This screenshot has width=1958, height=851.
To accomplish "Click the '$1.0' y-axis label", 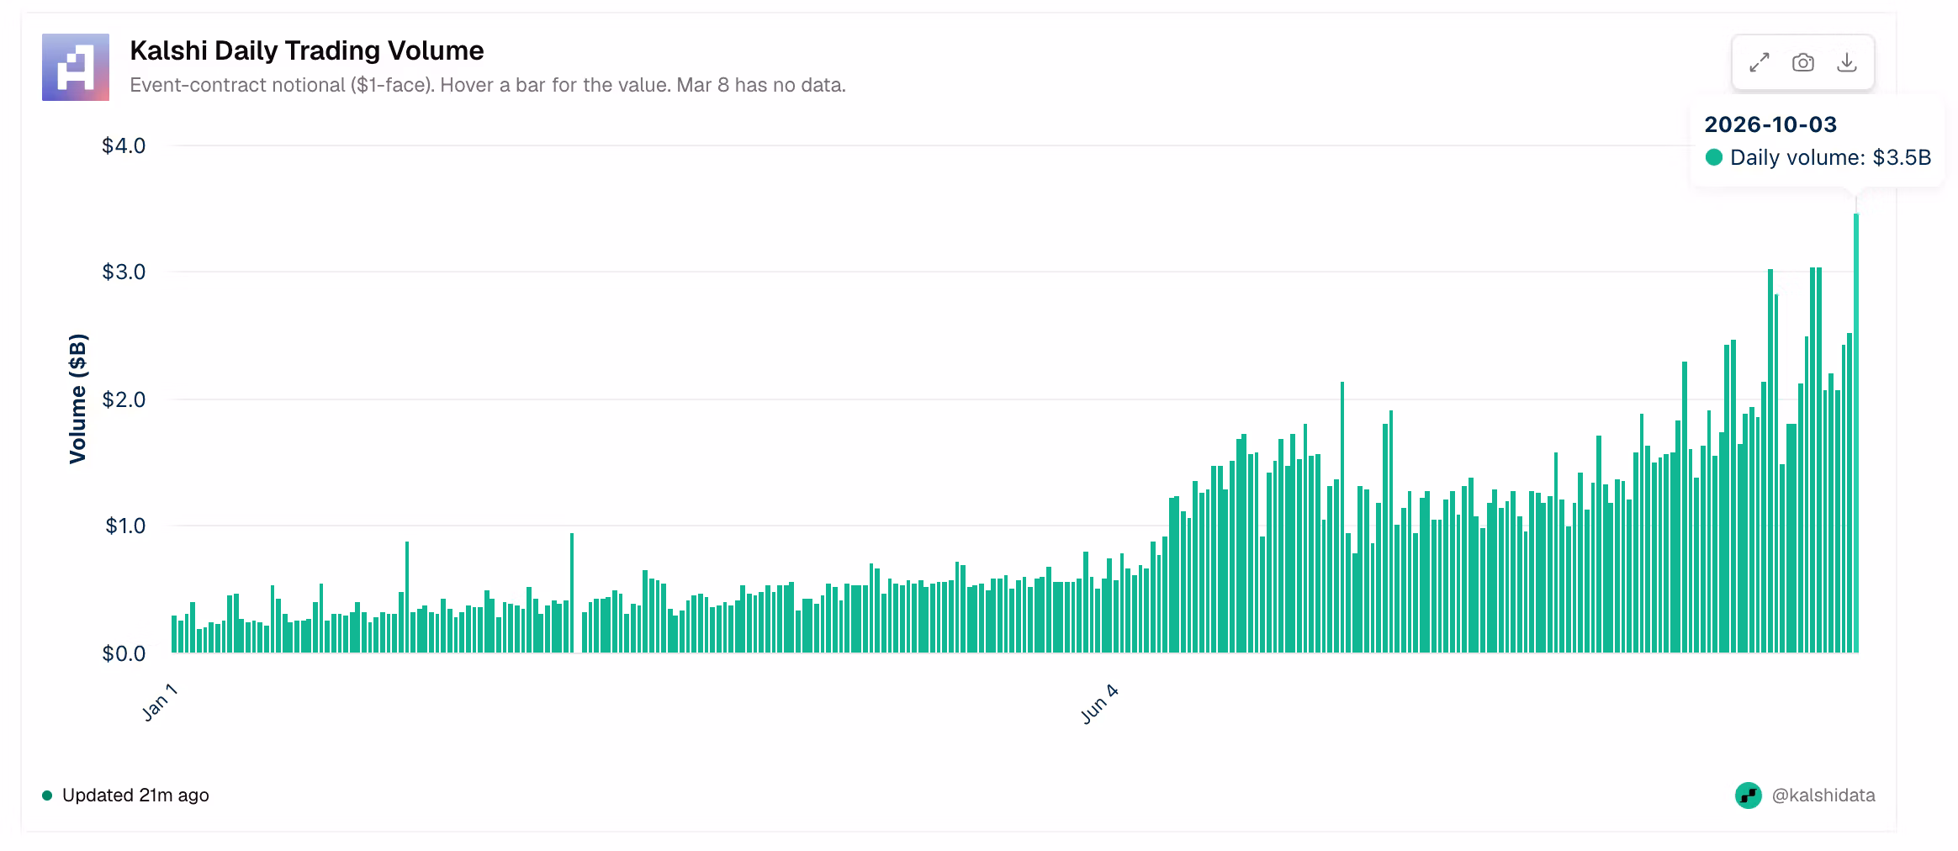I will [x=125, y=526].
